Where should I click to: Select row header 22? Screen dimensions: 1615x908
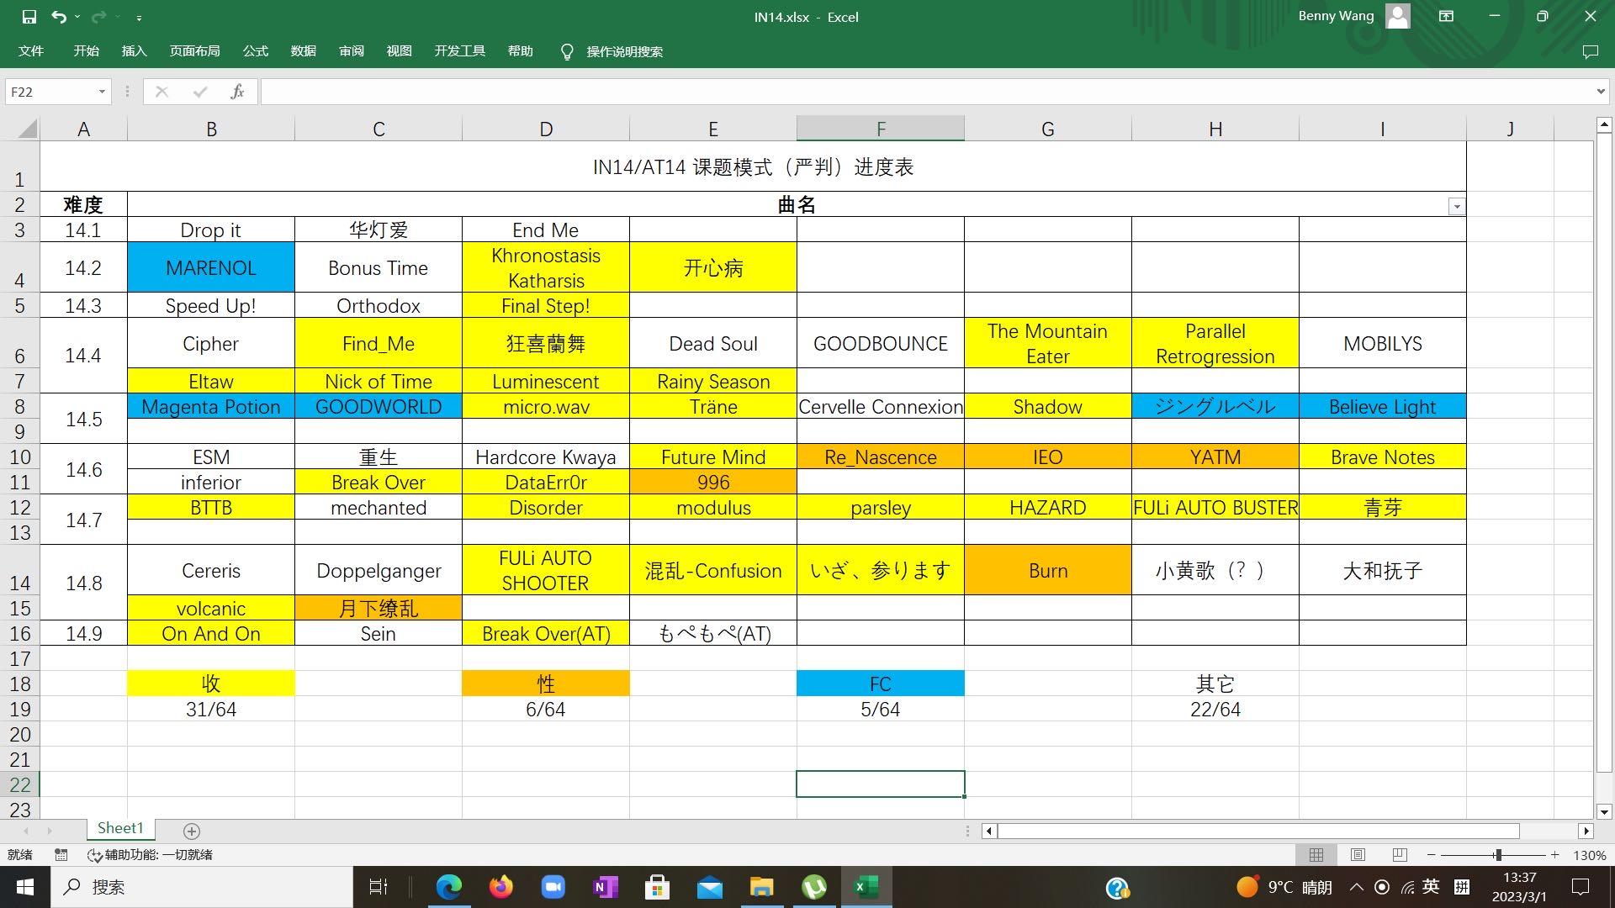point(19,784)
